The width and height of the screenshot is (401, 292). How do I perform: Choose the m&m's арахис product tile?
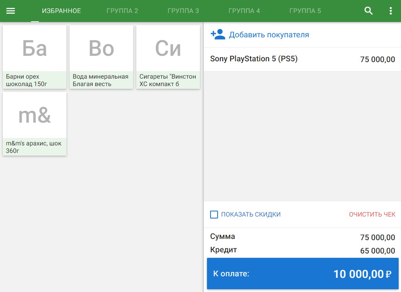point(35,124)
